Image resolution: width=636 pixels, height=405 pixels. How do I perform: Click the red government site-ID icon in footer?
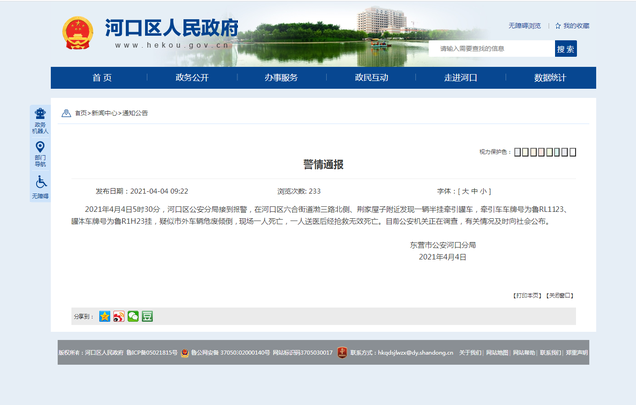pos(342,352)
